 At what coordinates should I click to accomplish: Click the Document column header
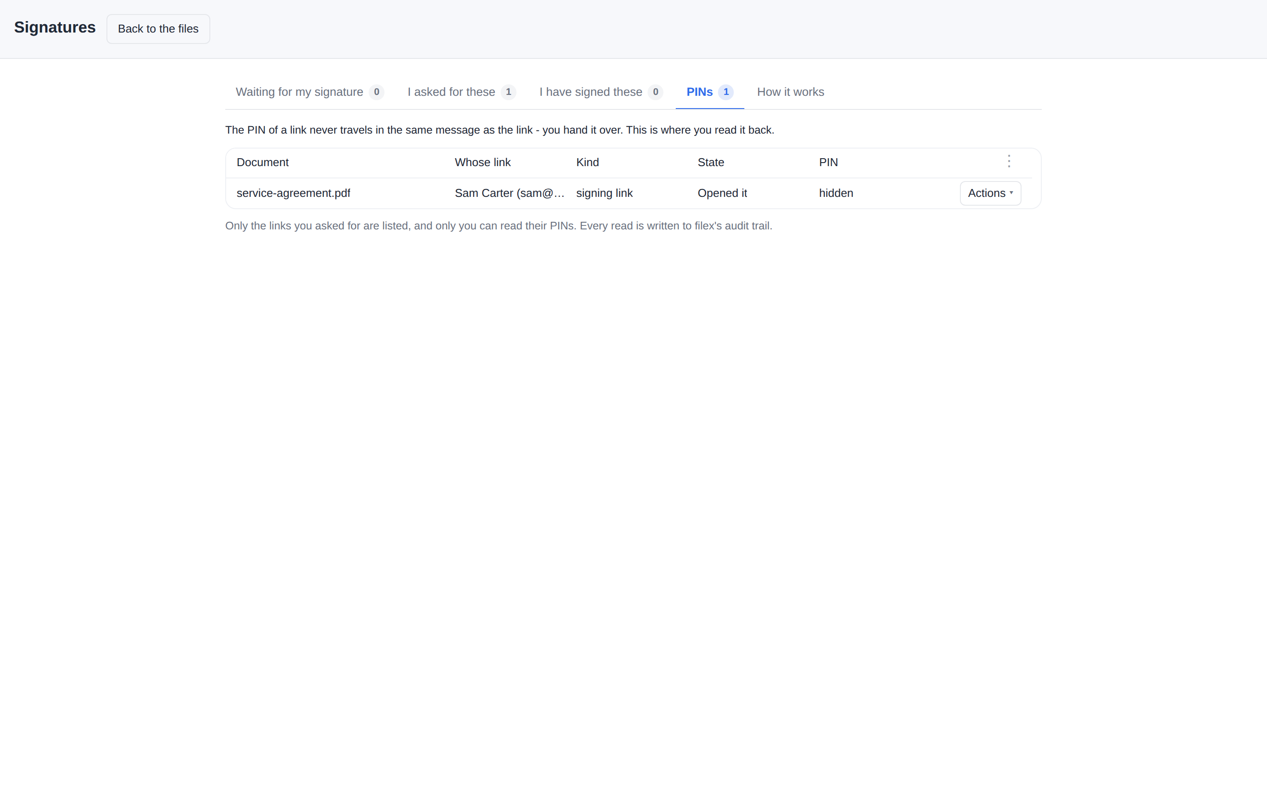click(262, 162)
